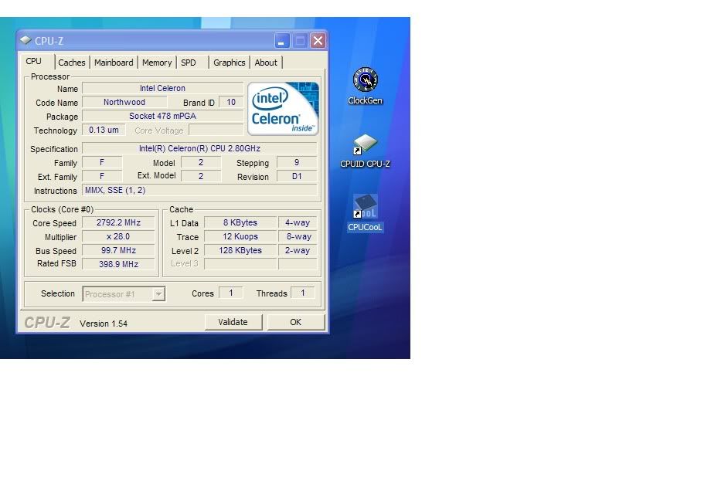
Task: Open the Mainboard tab
Action: coord(114,63)
